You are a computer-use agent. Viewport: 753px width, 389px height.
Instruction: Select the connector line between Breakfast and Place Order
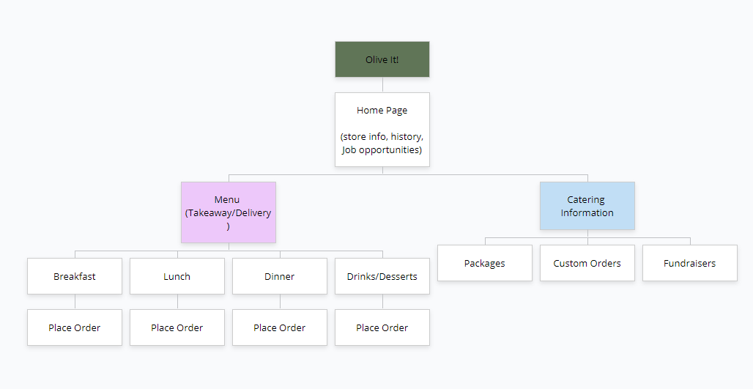coord(75,302)
